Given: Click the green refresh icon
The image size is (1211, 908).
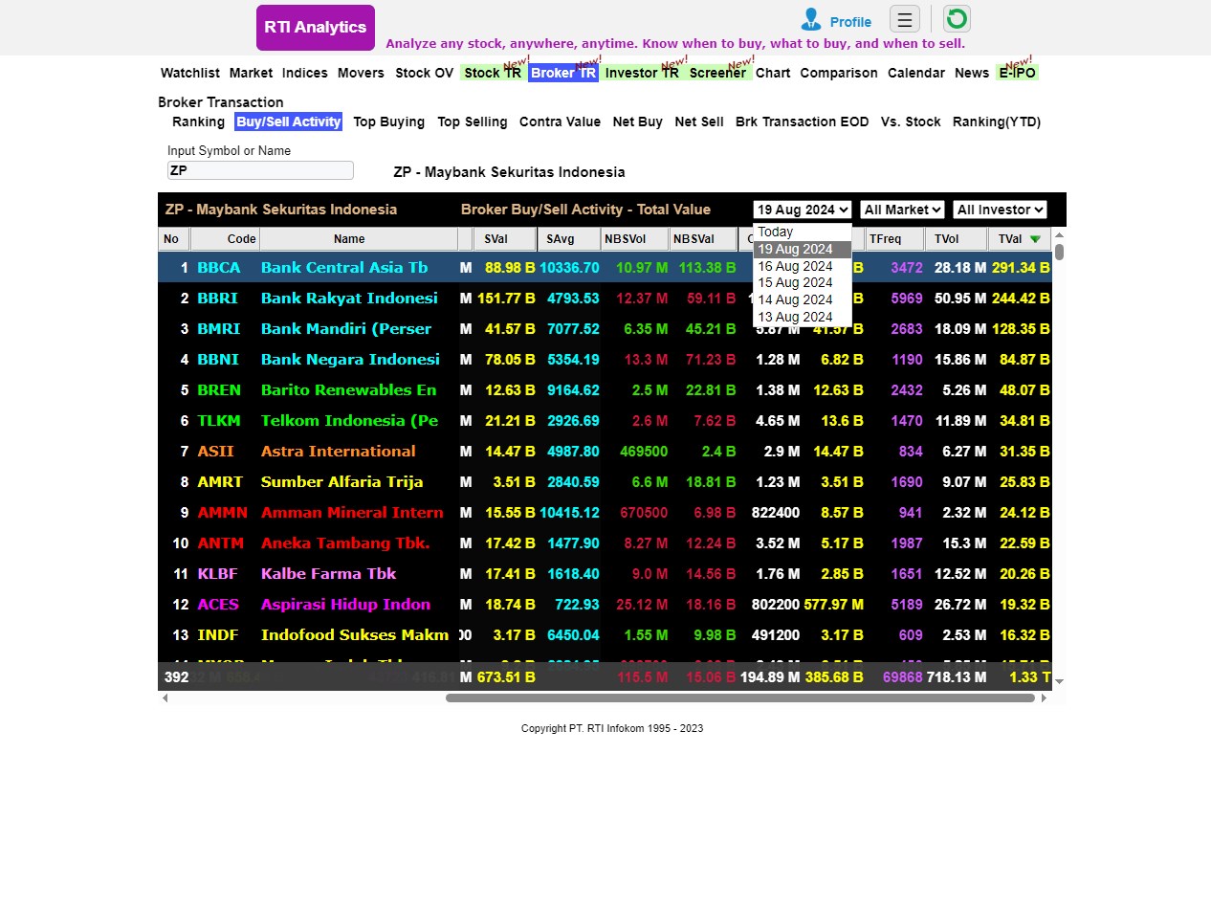Looking at the screenshot, I should [x=957, y=19].
